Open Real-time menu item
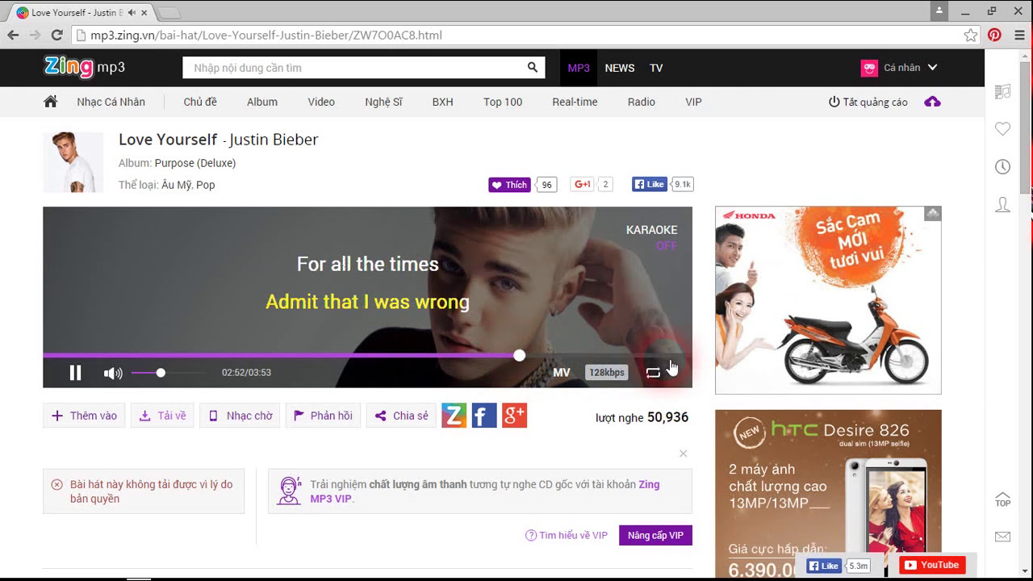1033x581 pixels. pyautogui.click(x=575, y=102)
